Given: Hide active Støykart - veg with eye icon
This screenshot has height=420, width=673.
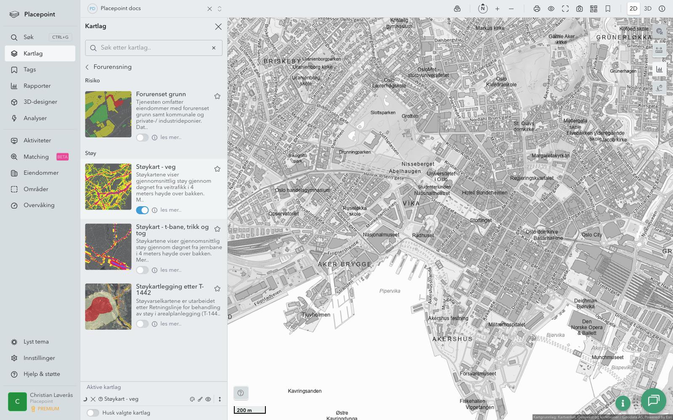Looking at the screenshot, I should click(x=208, y=399).
